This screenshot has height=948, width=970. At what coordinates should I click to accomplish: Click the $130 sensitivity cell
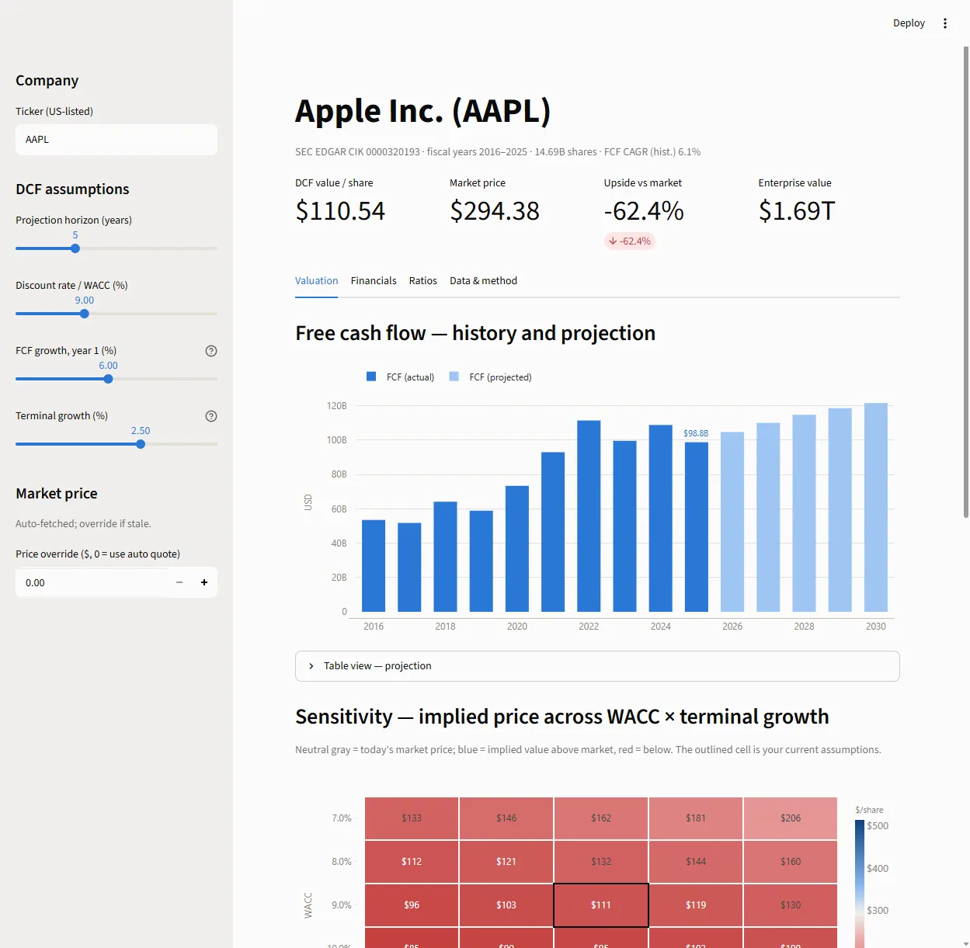pos(791,905)
